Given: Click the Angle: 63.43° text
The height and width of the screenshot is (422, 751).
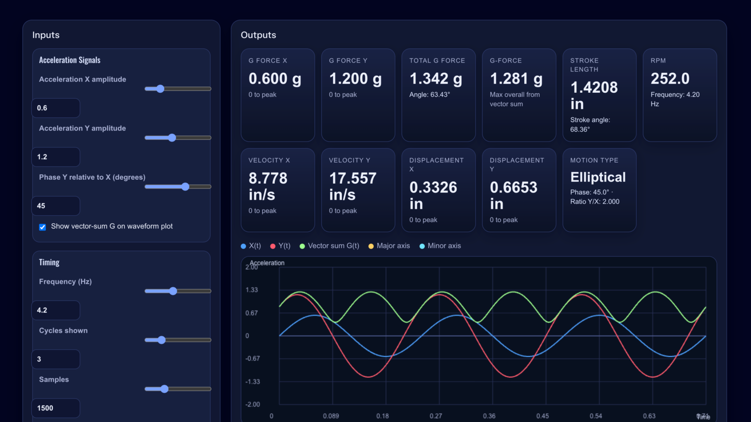Looking at the screenshot, I should (x=429, y=95).
